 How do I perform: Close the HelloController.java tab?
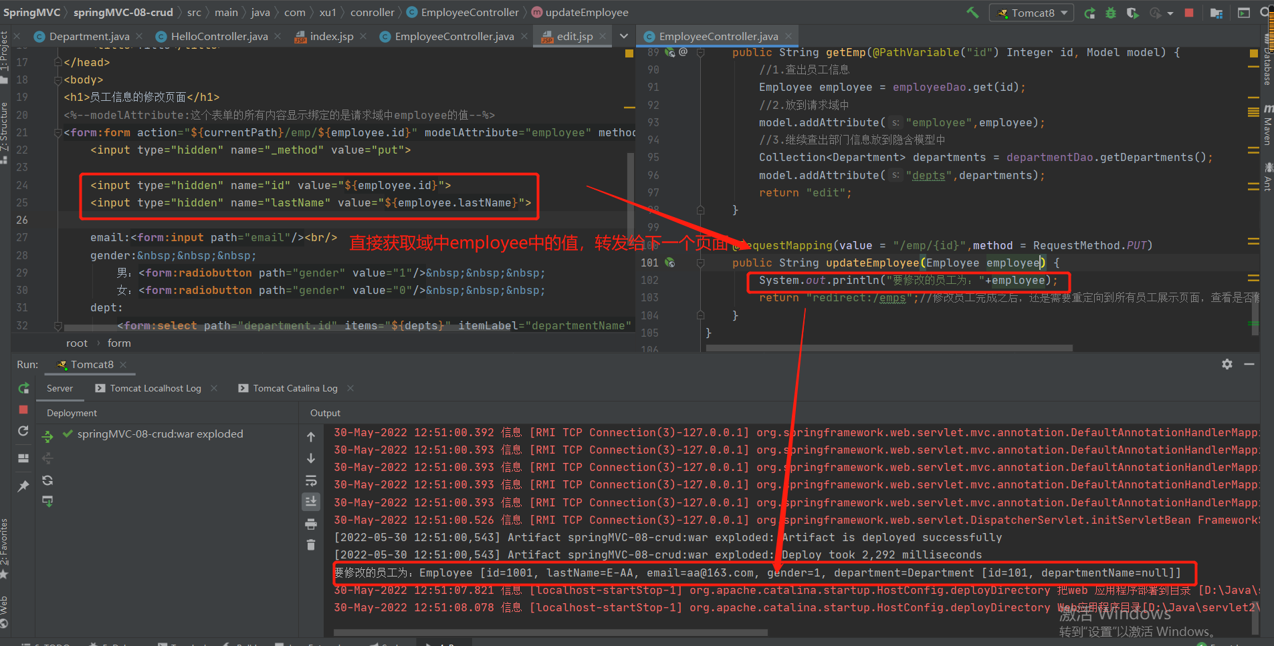(x=278, y=36)
